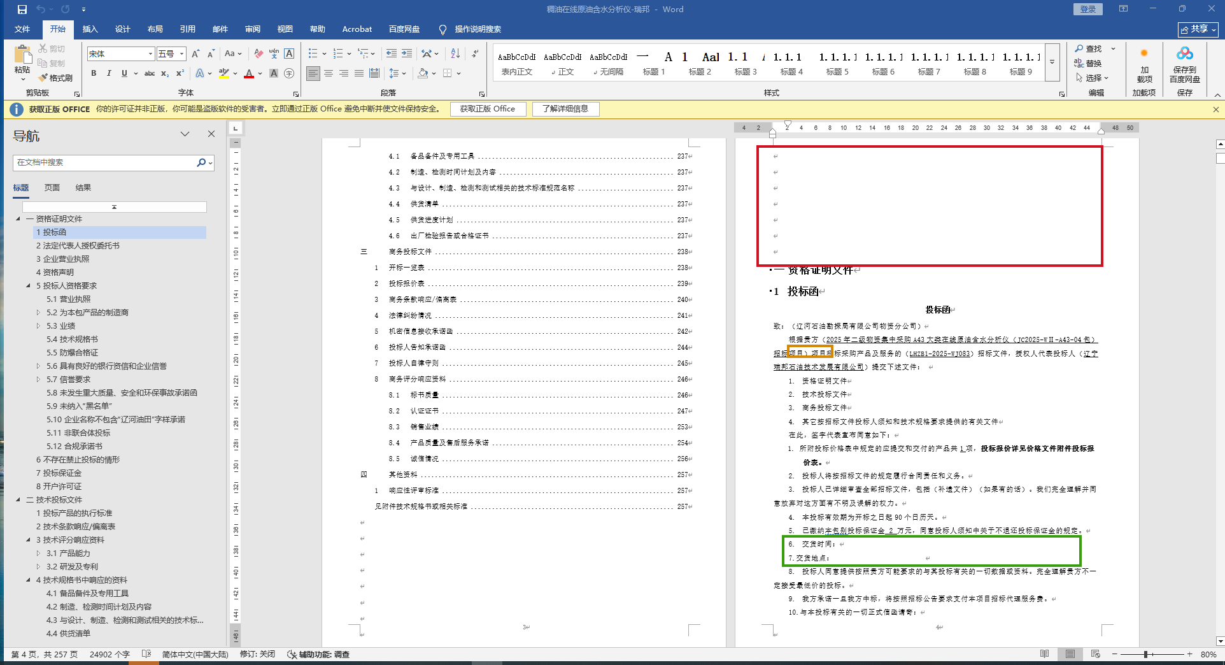Click the Paste clipboard icon
This screenshot has height=665, width=1225.
(x=22, y=55)
